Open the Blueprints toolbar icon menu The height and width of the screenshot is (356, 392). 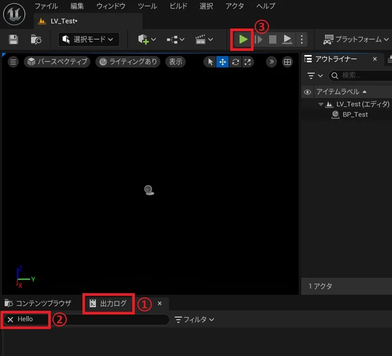coord(176,39)
